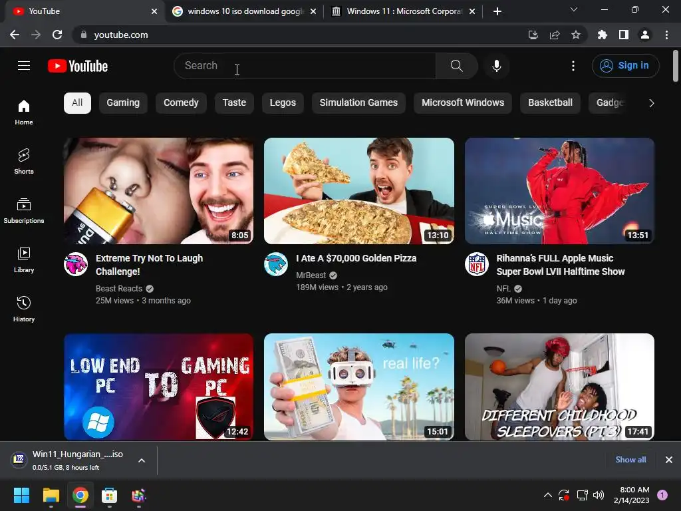This screenshot has width=681, height=511.
Task: Open a new browser tab
Action: 497,11
